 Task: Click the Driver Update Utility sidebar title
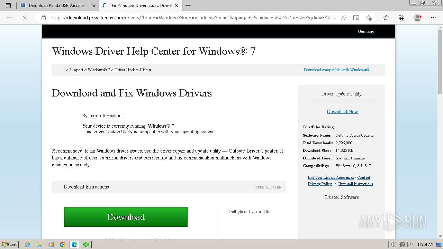click(341, 94)
